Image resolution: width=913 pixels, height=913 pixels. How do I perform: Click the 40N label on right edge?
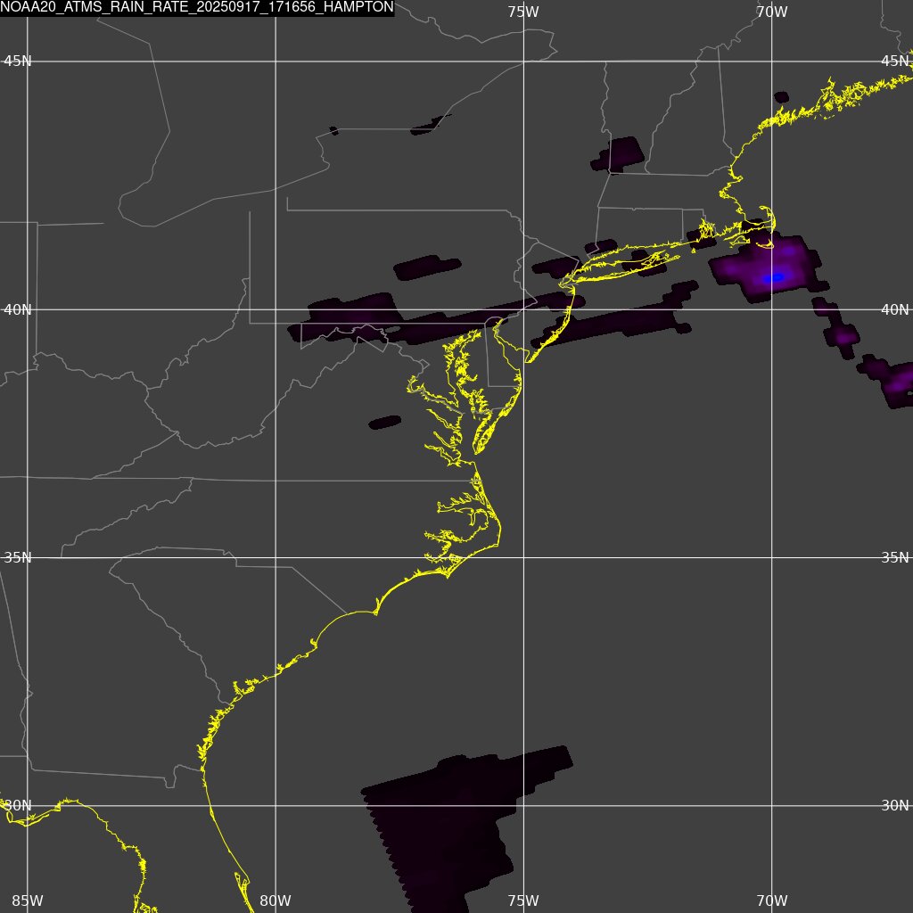pos(895,309)
